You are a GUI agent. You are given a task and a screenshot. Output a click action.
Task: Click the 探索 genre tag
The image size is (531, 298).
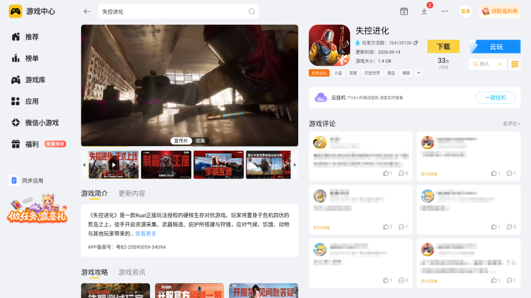(353, 73)
